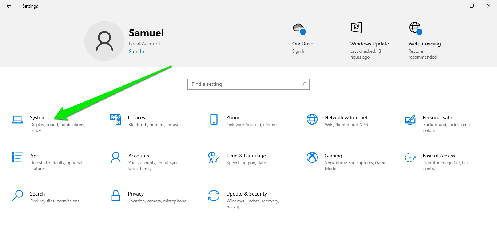497x241 pixels.
Task: Click the System laptop icon
Action: (x=17, y=120)
